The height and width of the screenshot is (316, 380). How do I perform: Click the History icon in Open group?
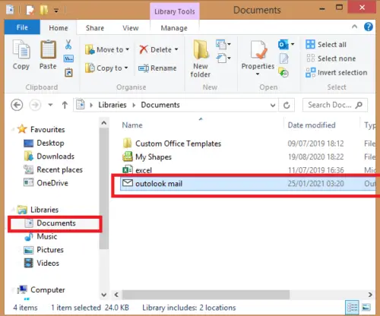pos(283,72)
